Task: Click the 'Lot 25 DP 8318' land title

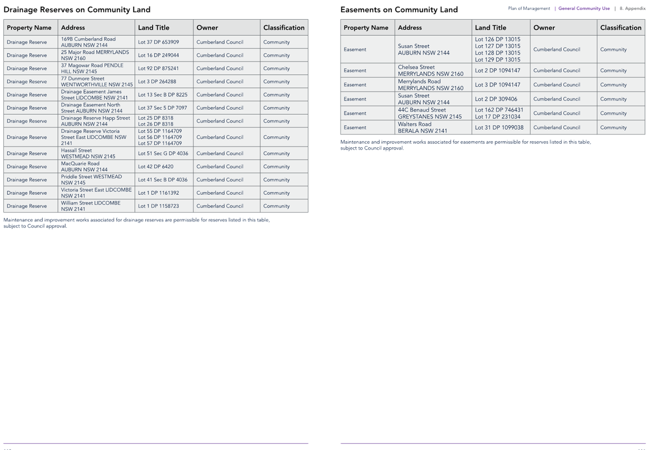Action: point(155,118)
